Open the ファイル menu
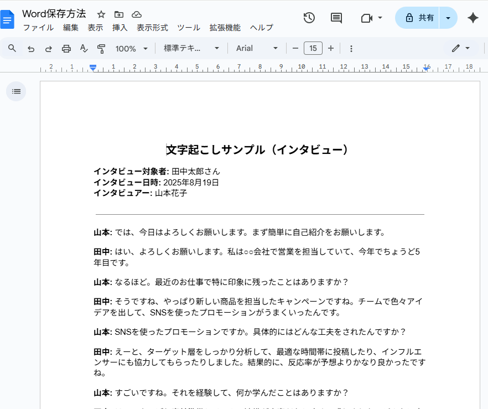Screen dimensions: 488x409 (x=38, y=28)
